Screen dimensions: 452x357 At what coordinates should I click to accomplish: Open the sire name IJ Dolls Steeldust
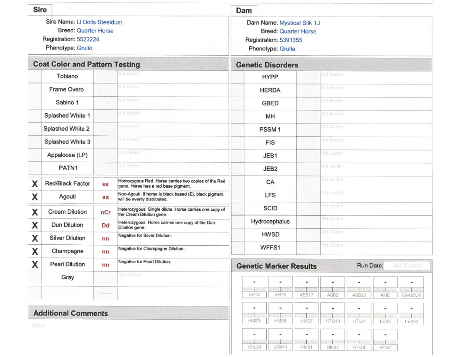click(99, 22)
